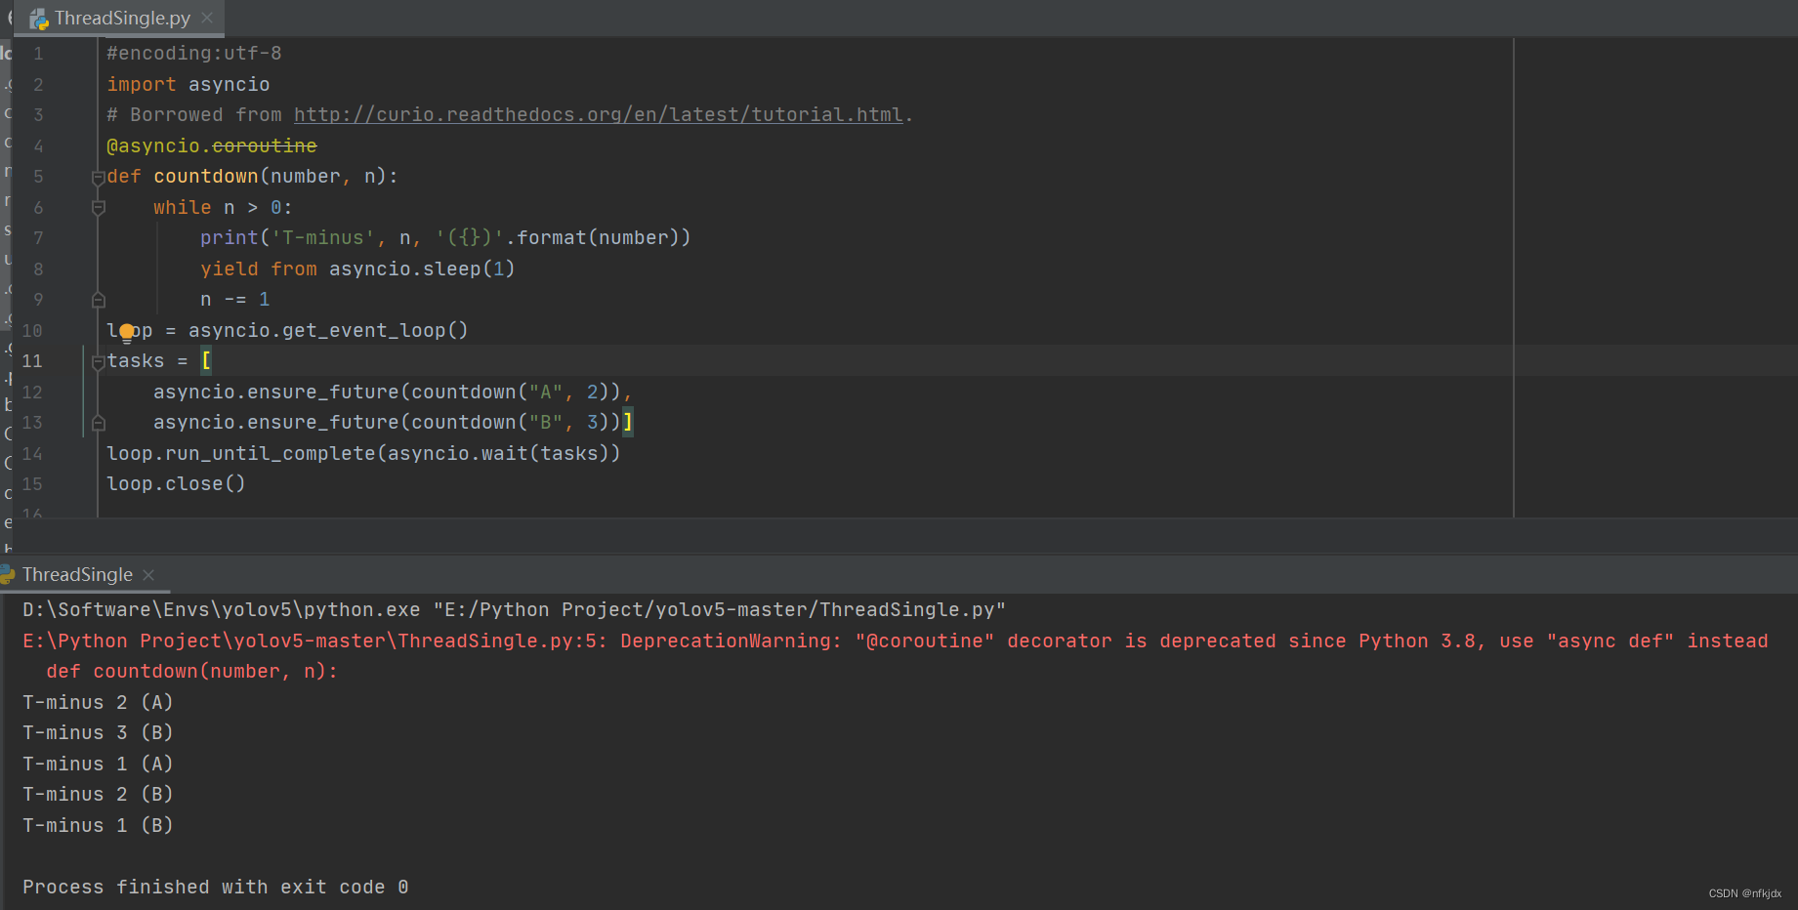The height and width of the screenshot is (910, 1798).
Task: Click the fold end marker on line 13
Action: (x=98, y=423)
